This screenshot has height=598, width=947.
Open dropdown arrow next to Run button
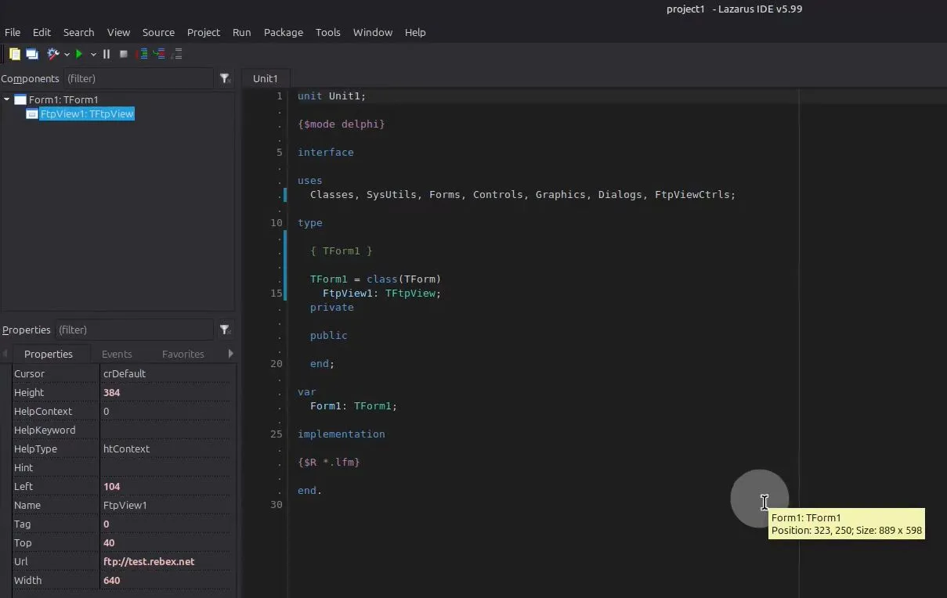93,54
